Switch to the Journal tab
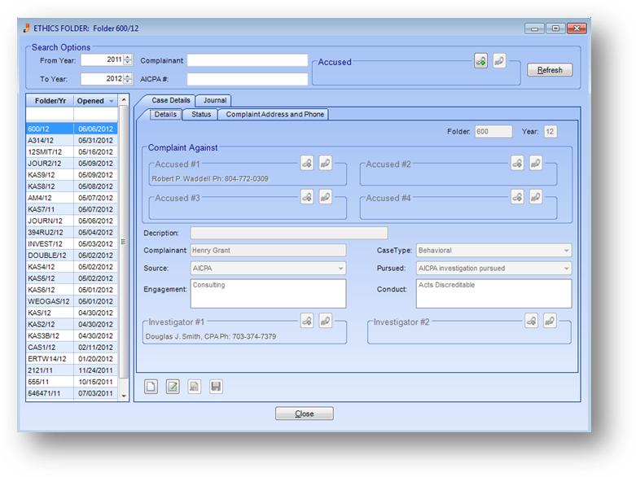The width and height of the screenshot is (636, 477). (x=214, y=100)
